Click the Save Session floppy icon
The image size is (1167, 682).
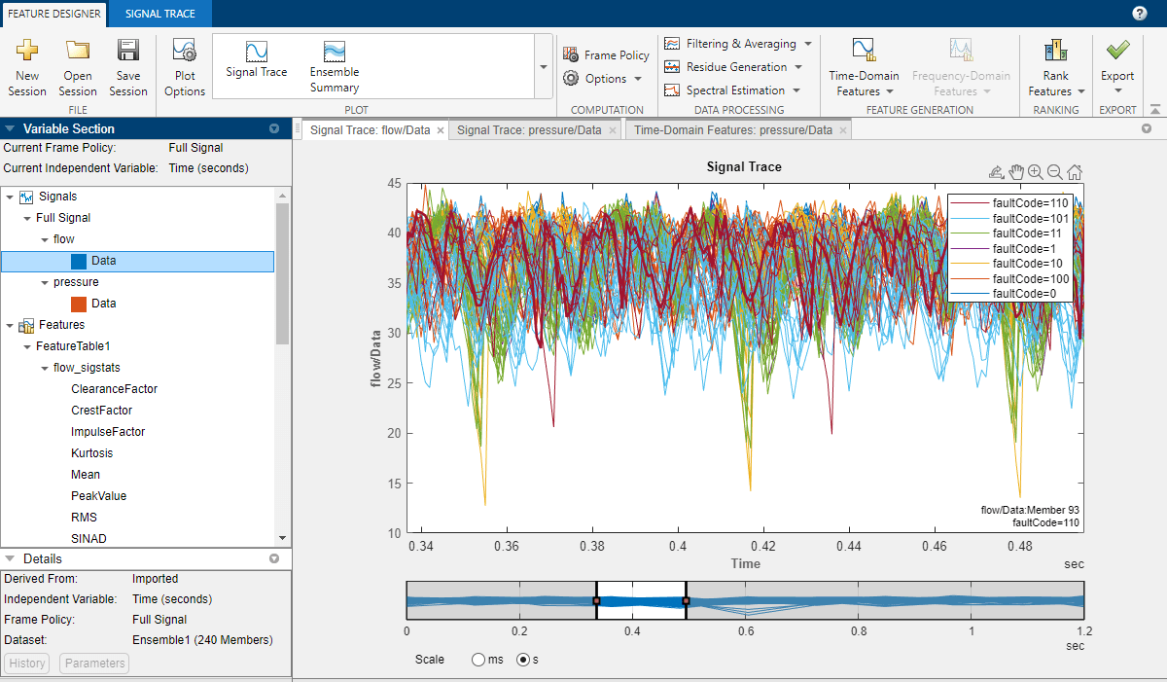click(x=127, y=51)
